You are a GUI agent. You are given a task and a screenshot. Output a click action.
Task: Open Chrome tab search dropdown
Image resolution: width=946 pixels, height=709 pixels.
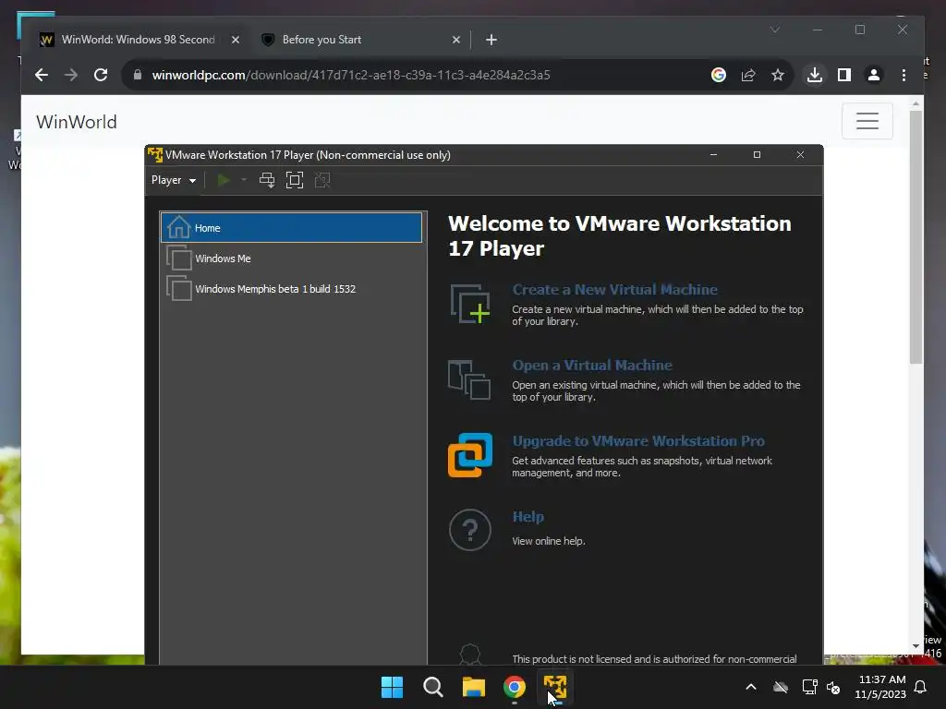[x=775, y=30]
